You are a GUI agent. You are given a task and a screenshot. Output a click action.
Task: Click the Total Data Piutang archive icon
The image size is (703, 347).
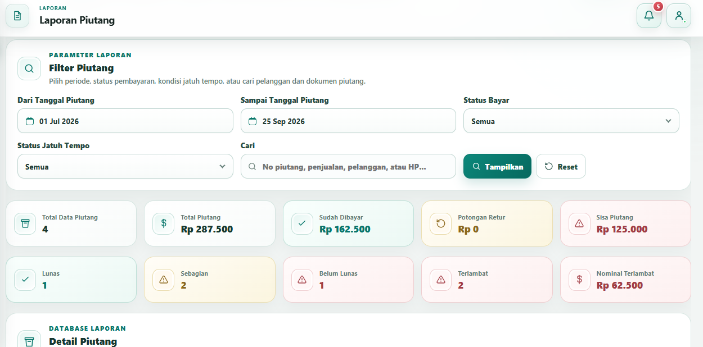(25, 223)
